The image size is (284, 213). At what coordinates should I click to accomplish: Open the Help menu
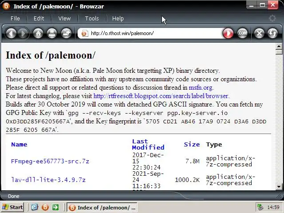pyautogui.click(x=118, y=19)
